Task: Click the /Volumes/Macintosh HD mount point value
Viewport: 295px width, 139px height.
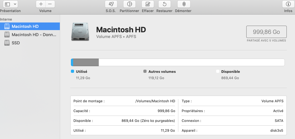Action: [x=155, y=101]
